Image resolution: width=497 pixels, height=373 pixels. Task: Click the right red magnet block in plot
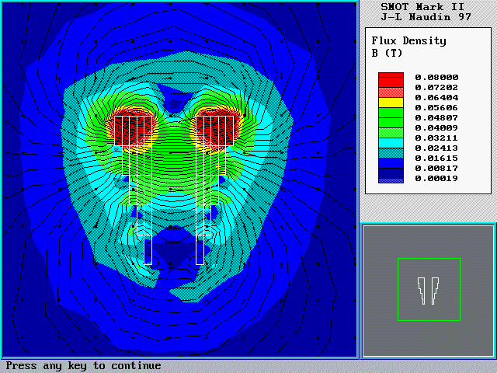pos(215,131)
